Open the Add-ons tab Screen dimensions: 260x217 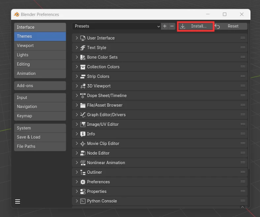(40, 86)
